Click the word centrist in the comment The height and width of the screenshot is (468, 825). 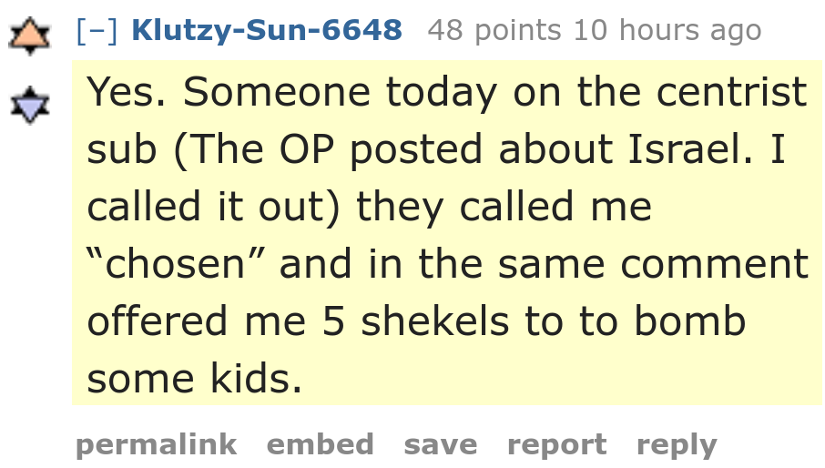click(732, 91)
